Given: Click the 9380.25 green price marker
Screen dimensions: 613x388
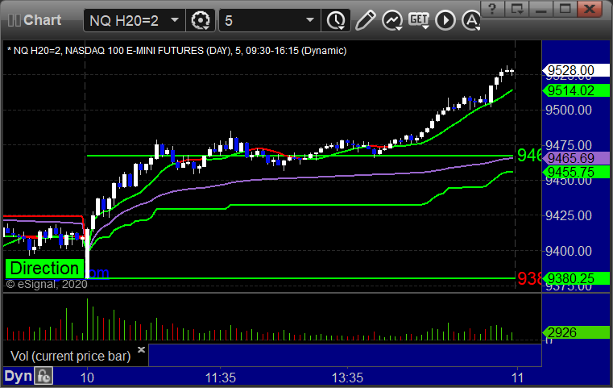Looking at the screenshot, I should coord(575,278).
